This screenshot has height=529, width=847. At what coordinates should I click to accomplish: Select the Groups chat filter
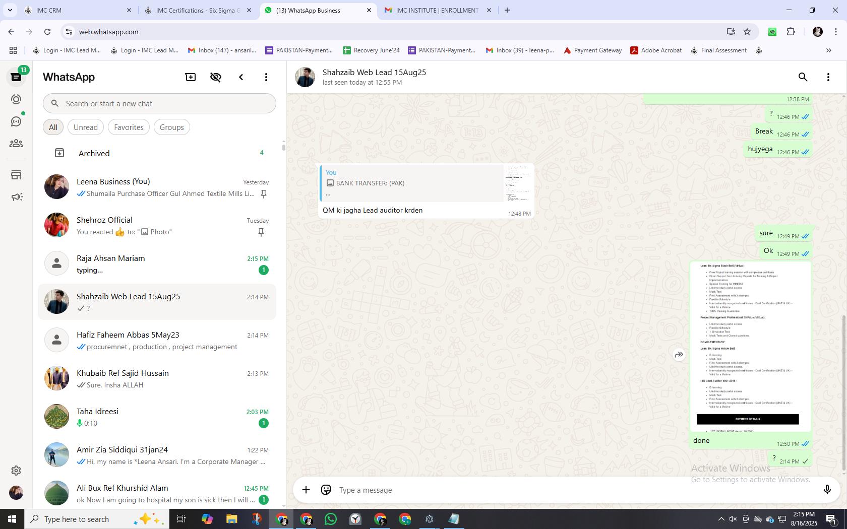tap(172, 127)
